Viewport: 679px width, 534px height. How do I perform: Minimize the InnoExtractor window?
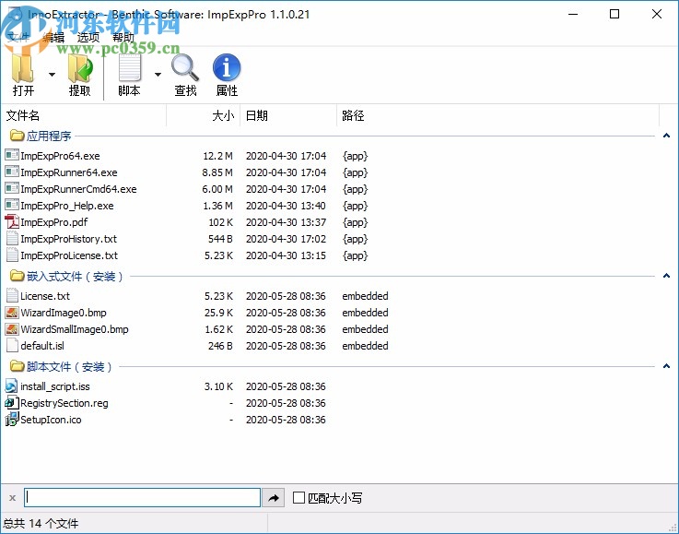573,14
